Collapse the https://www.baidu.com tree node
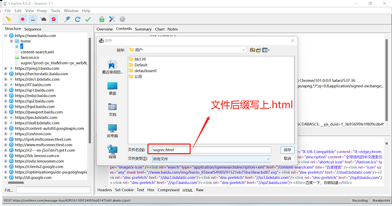Viewport: 392px width, 206px height. pos(5,36)
